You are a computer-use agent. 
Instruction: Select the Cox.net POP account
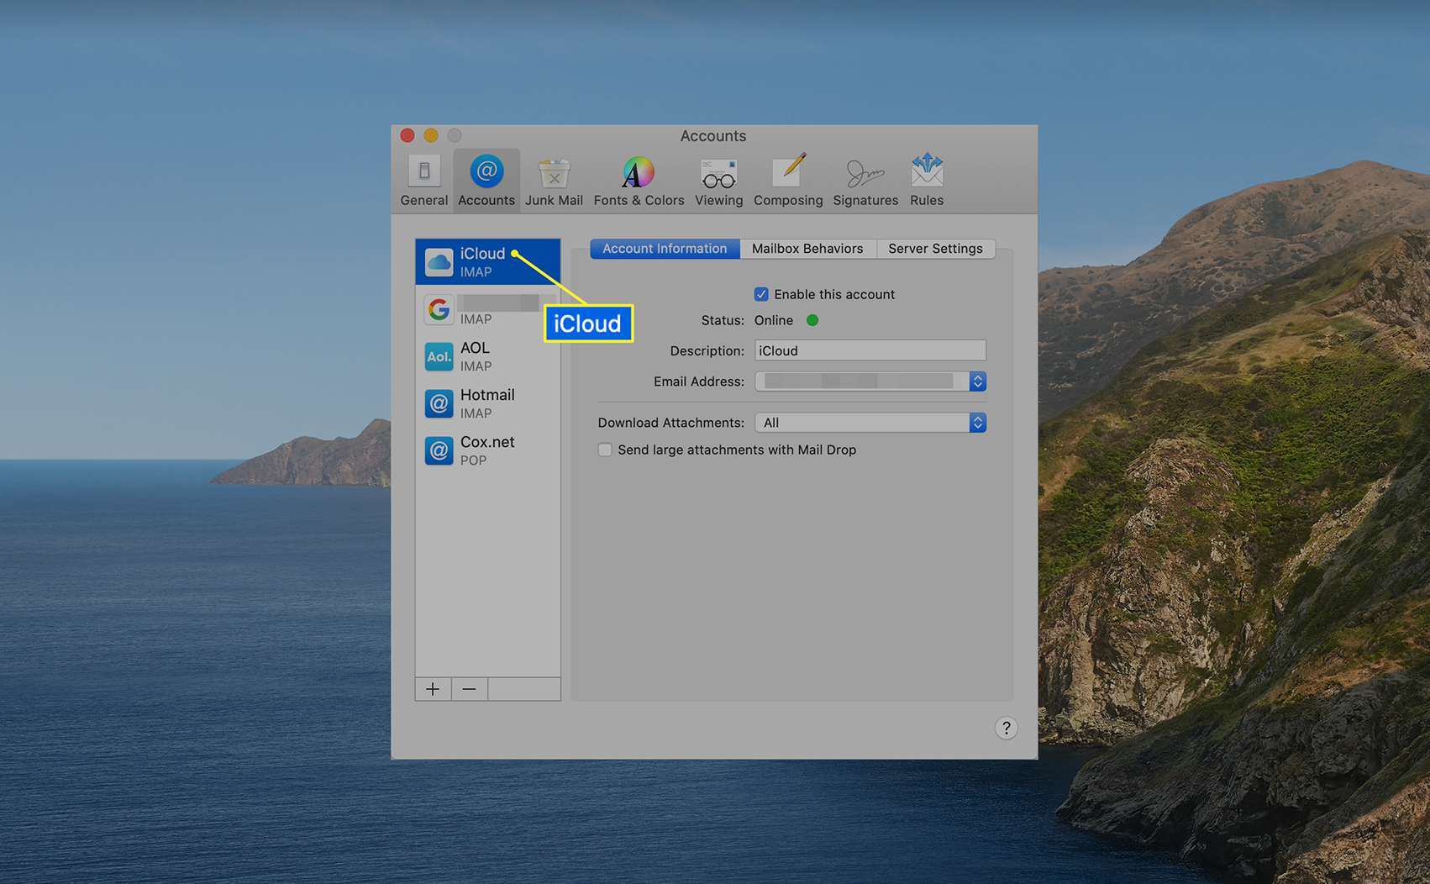tap(487, 450)
